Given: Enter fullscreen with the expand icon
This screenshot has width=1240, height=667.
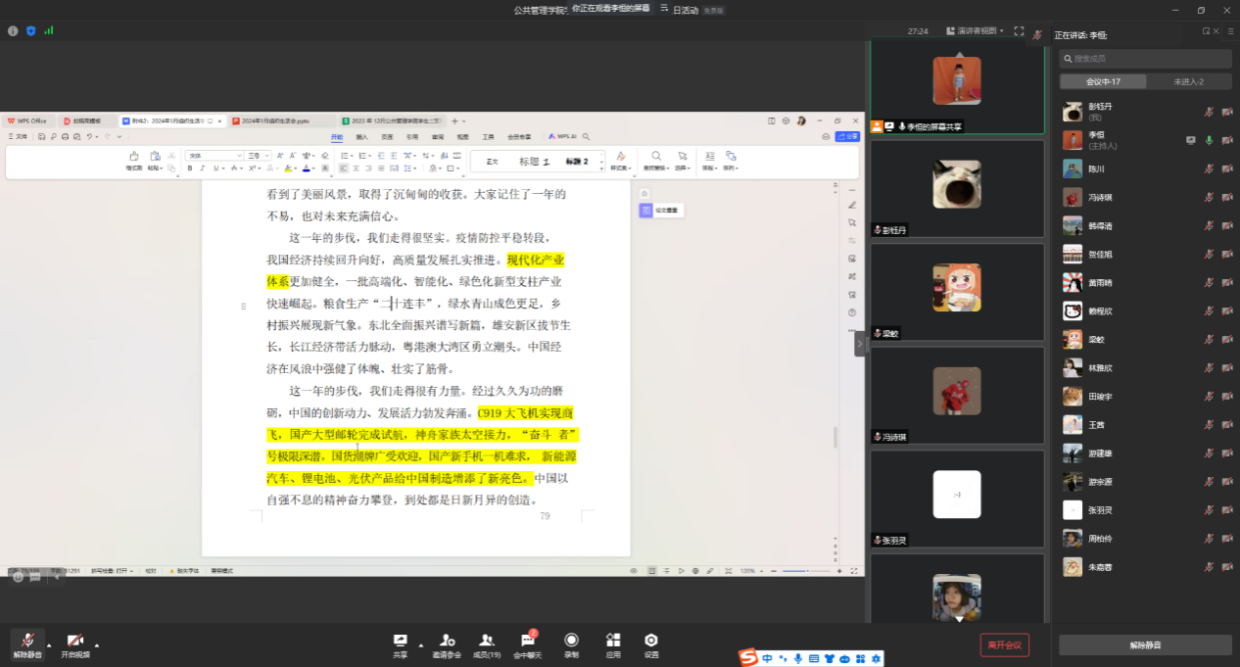Looking at the screenshot, I should (1019, 31).
